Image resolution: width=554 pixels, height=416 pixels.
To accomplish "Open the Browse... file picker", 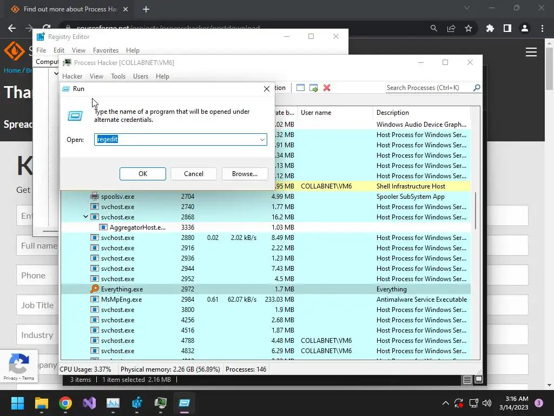I will tap(245, 174).
